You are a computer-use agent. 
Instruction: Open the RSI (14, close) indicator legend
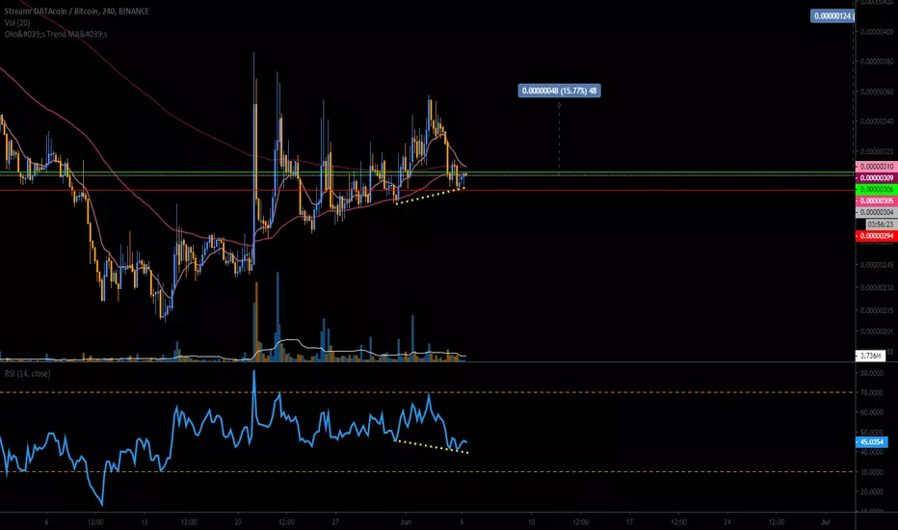(27, 374)
